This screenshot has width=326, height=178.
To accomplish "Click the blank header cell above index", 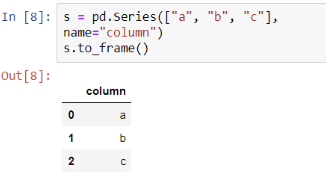I will point(71,91).
